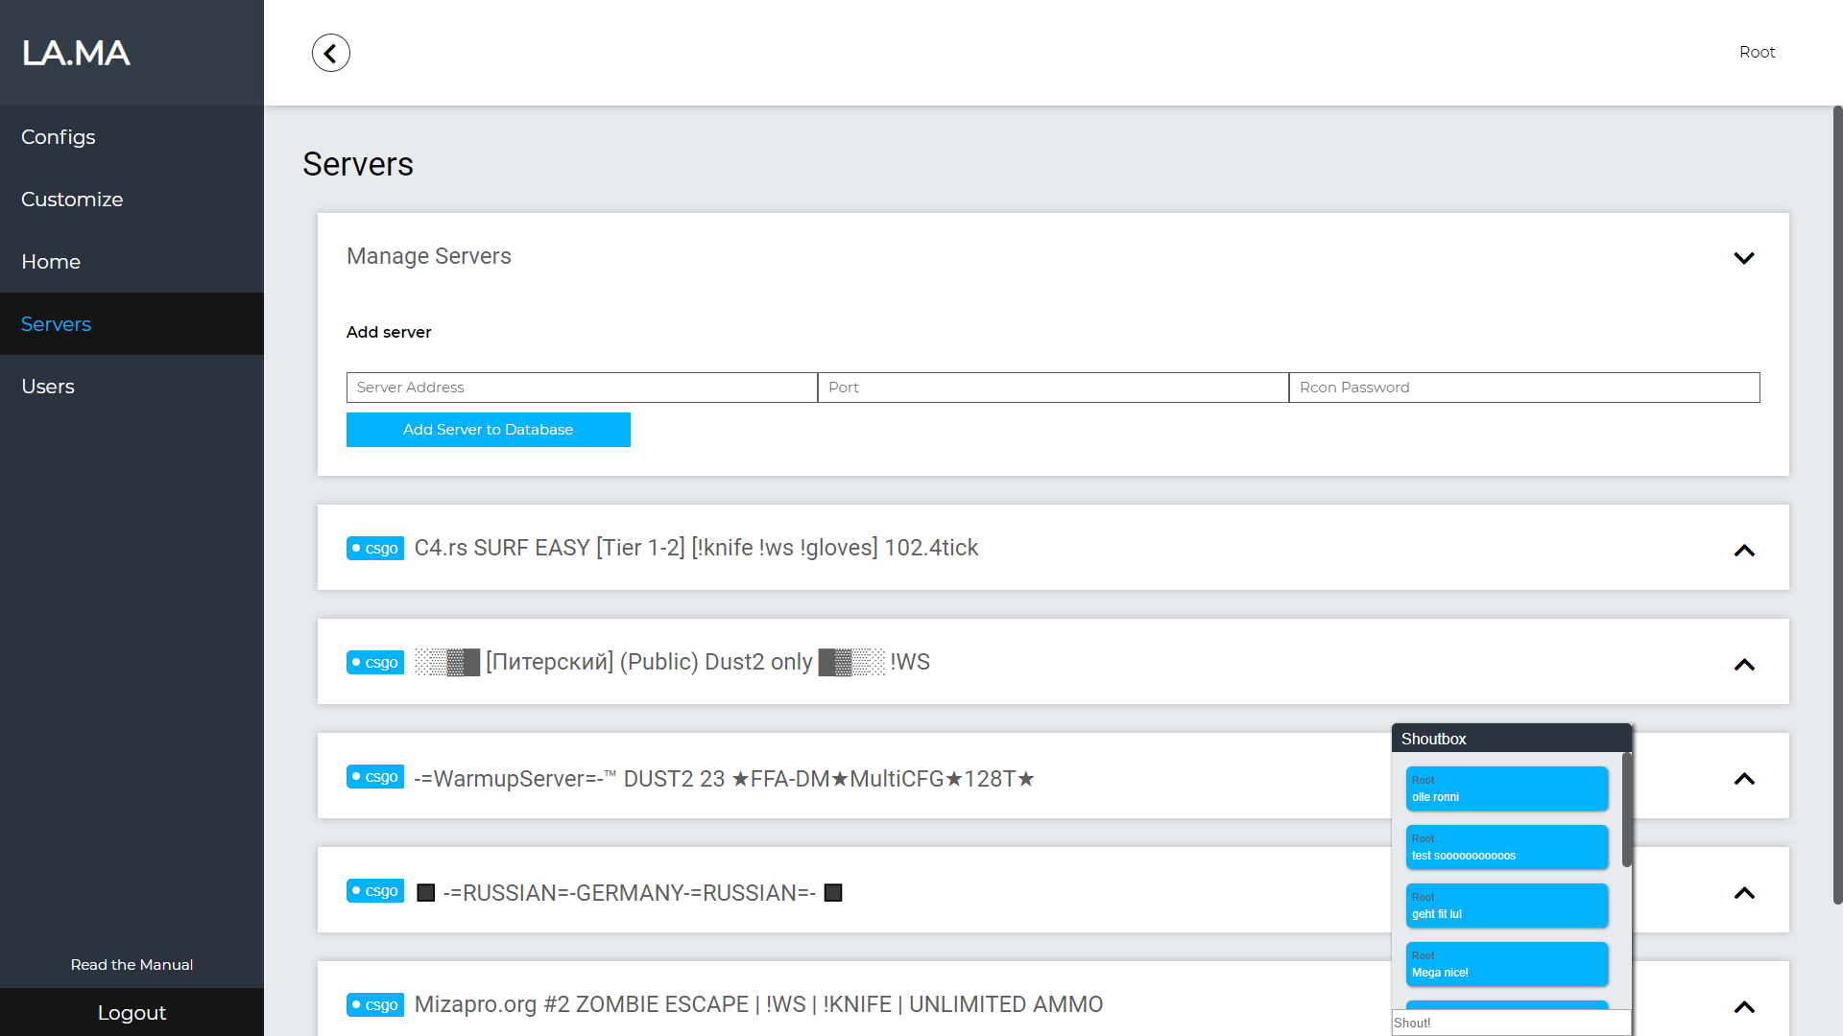The width and height of the screenshot is (1843, 1036).
Task: Click the CSGO icon on Mizapro.org server
Action: click(374, 1005)
